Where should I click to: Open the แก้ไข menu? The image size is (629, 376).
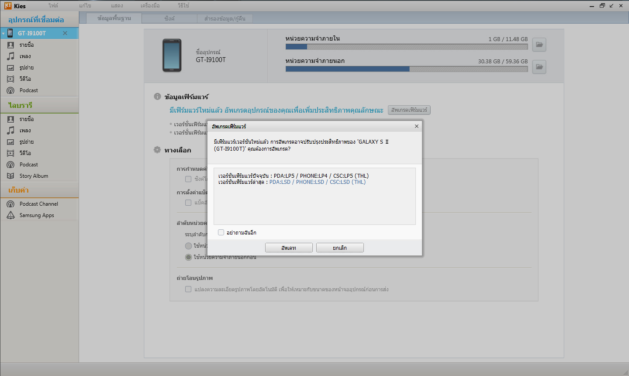85,6
